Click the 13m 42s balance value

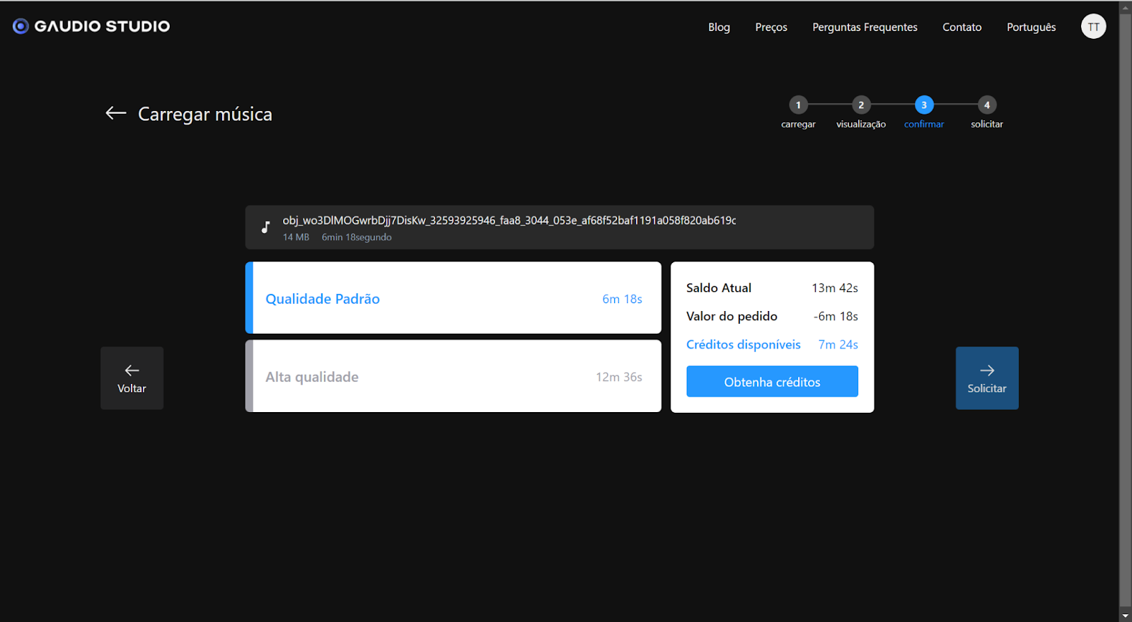point(835,288)
